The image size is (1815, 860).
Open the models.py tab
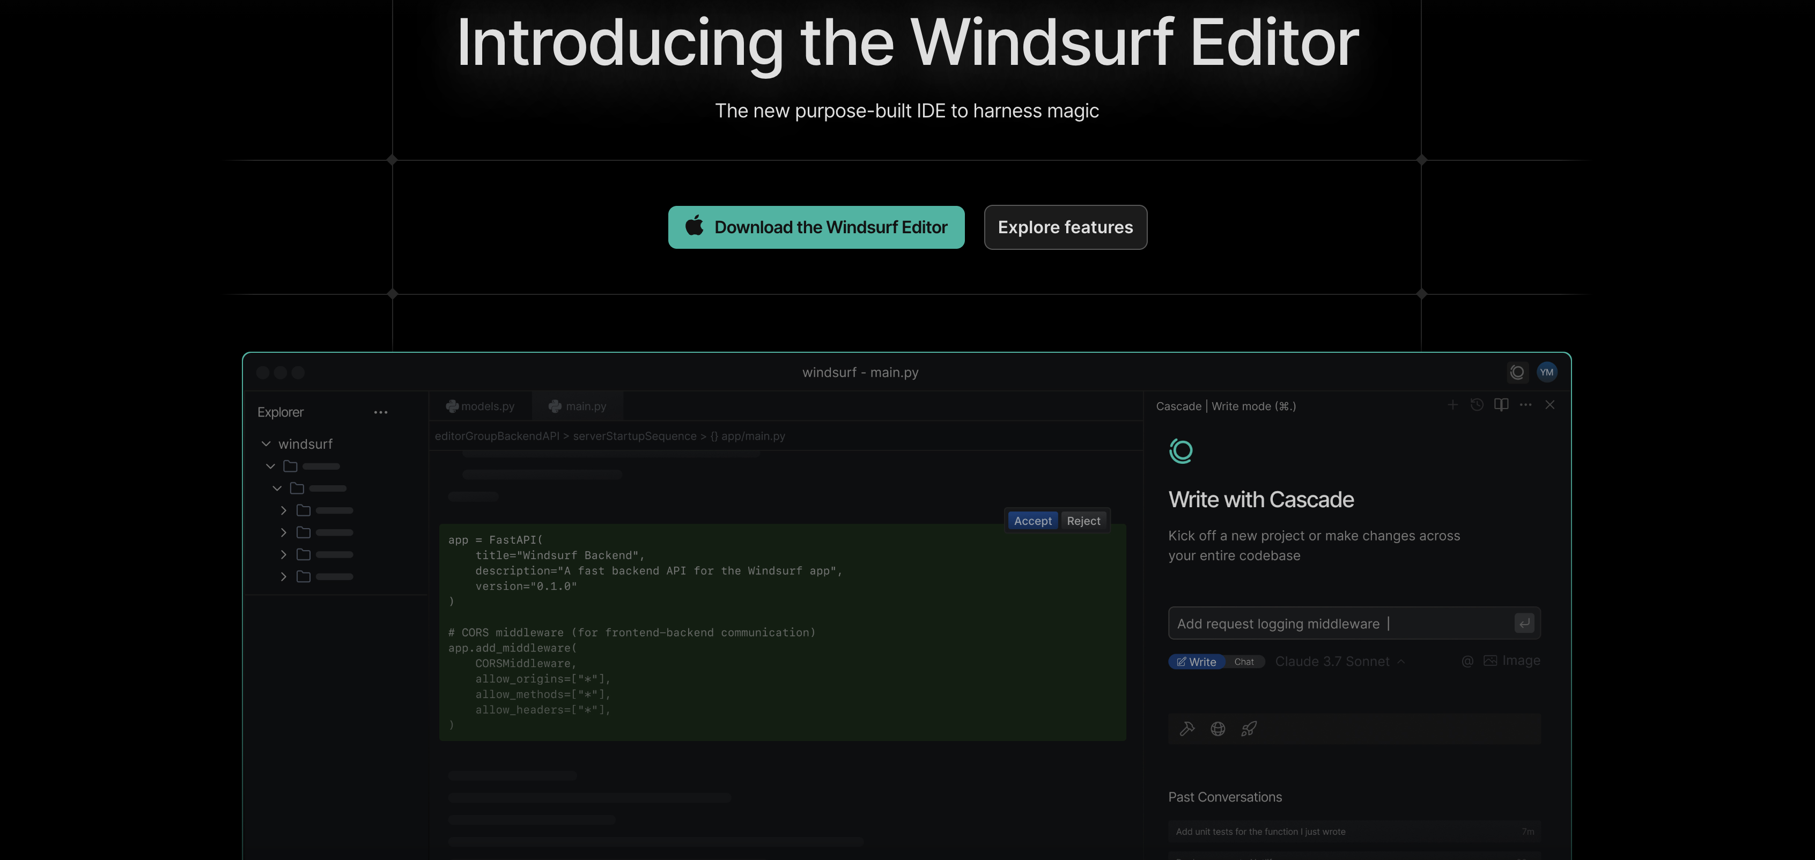coord(481,406)
